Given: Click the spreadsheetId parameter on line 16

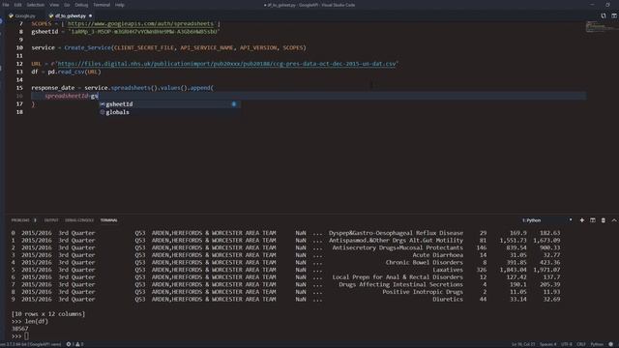Looking at the screenshot, I should click(67, 96).
